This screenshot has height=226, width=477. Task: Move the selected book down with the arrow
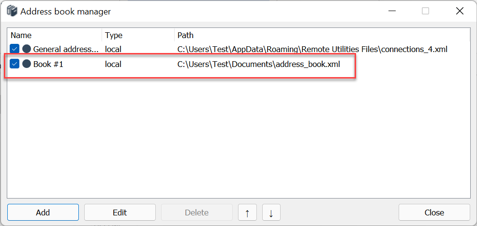[x=271, y=213]
